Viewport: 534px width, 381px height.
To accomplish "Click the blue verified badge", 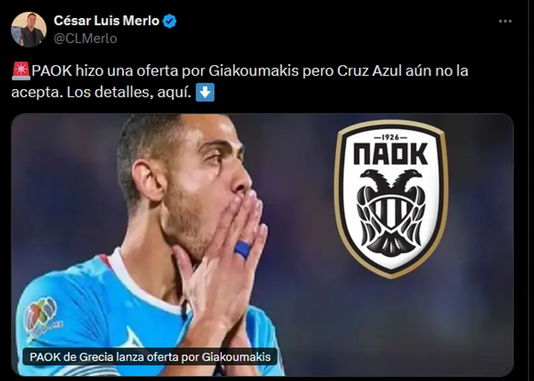I will (x=170, y=21).
